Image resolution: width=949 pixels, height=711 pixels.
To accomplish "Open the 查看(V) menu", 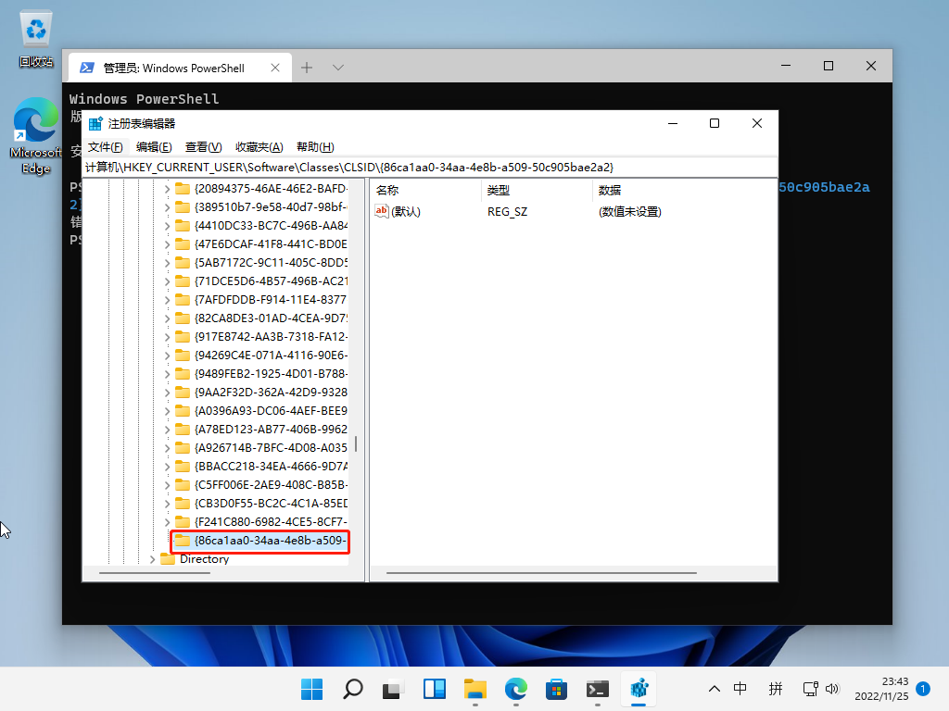I will [x=203, y=147].
